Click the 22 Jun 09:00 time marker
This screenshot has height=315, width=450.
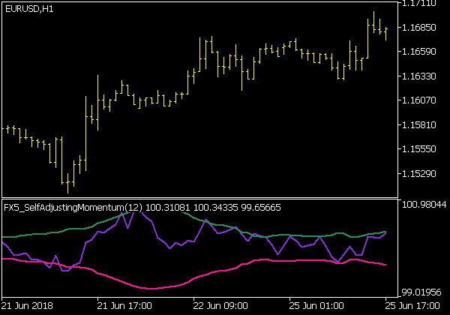220,306
